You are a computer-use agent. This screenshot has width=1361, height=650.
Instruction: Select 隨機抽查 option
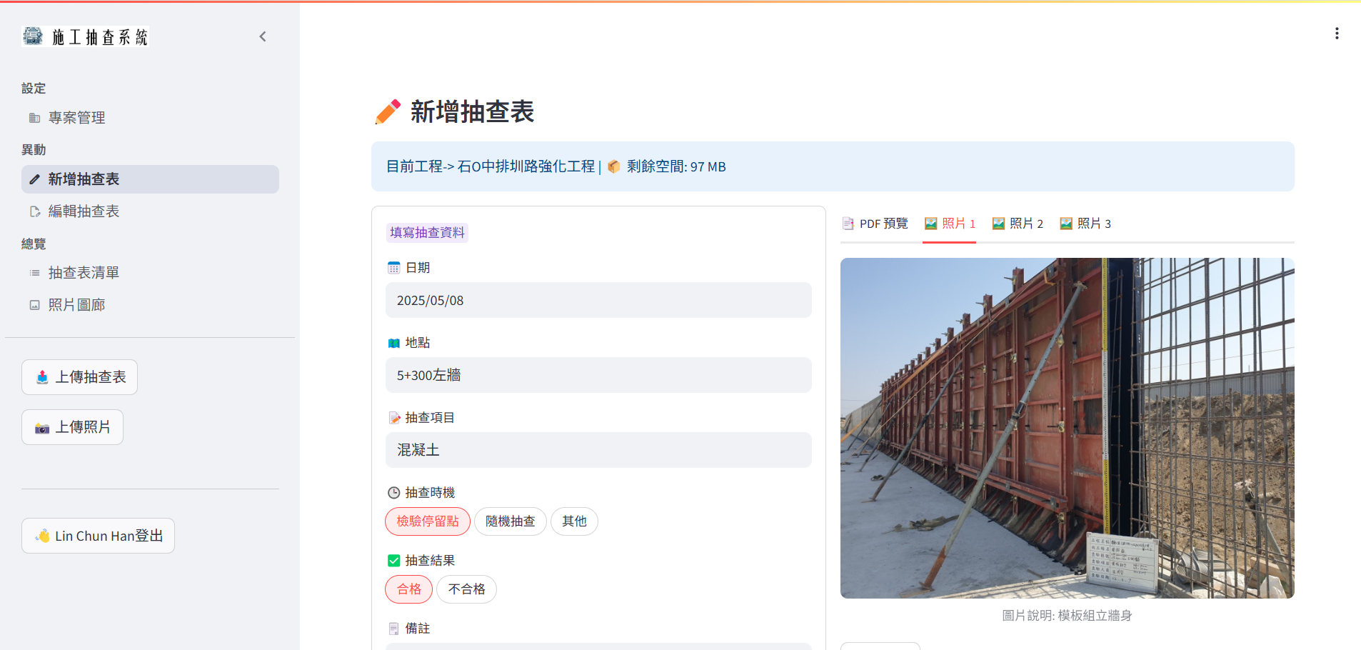(511, 521)
